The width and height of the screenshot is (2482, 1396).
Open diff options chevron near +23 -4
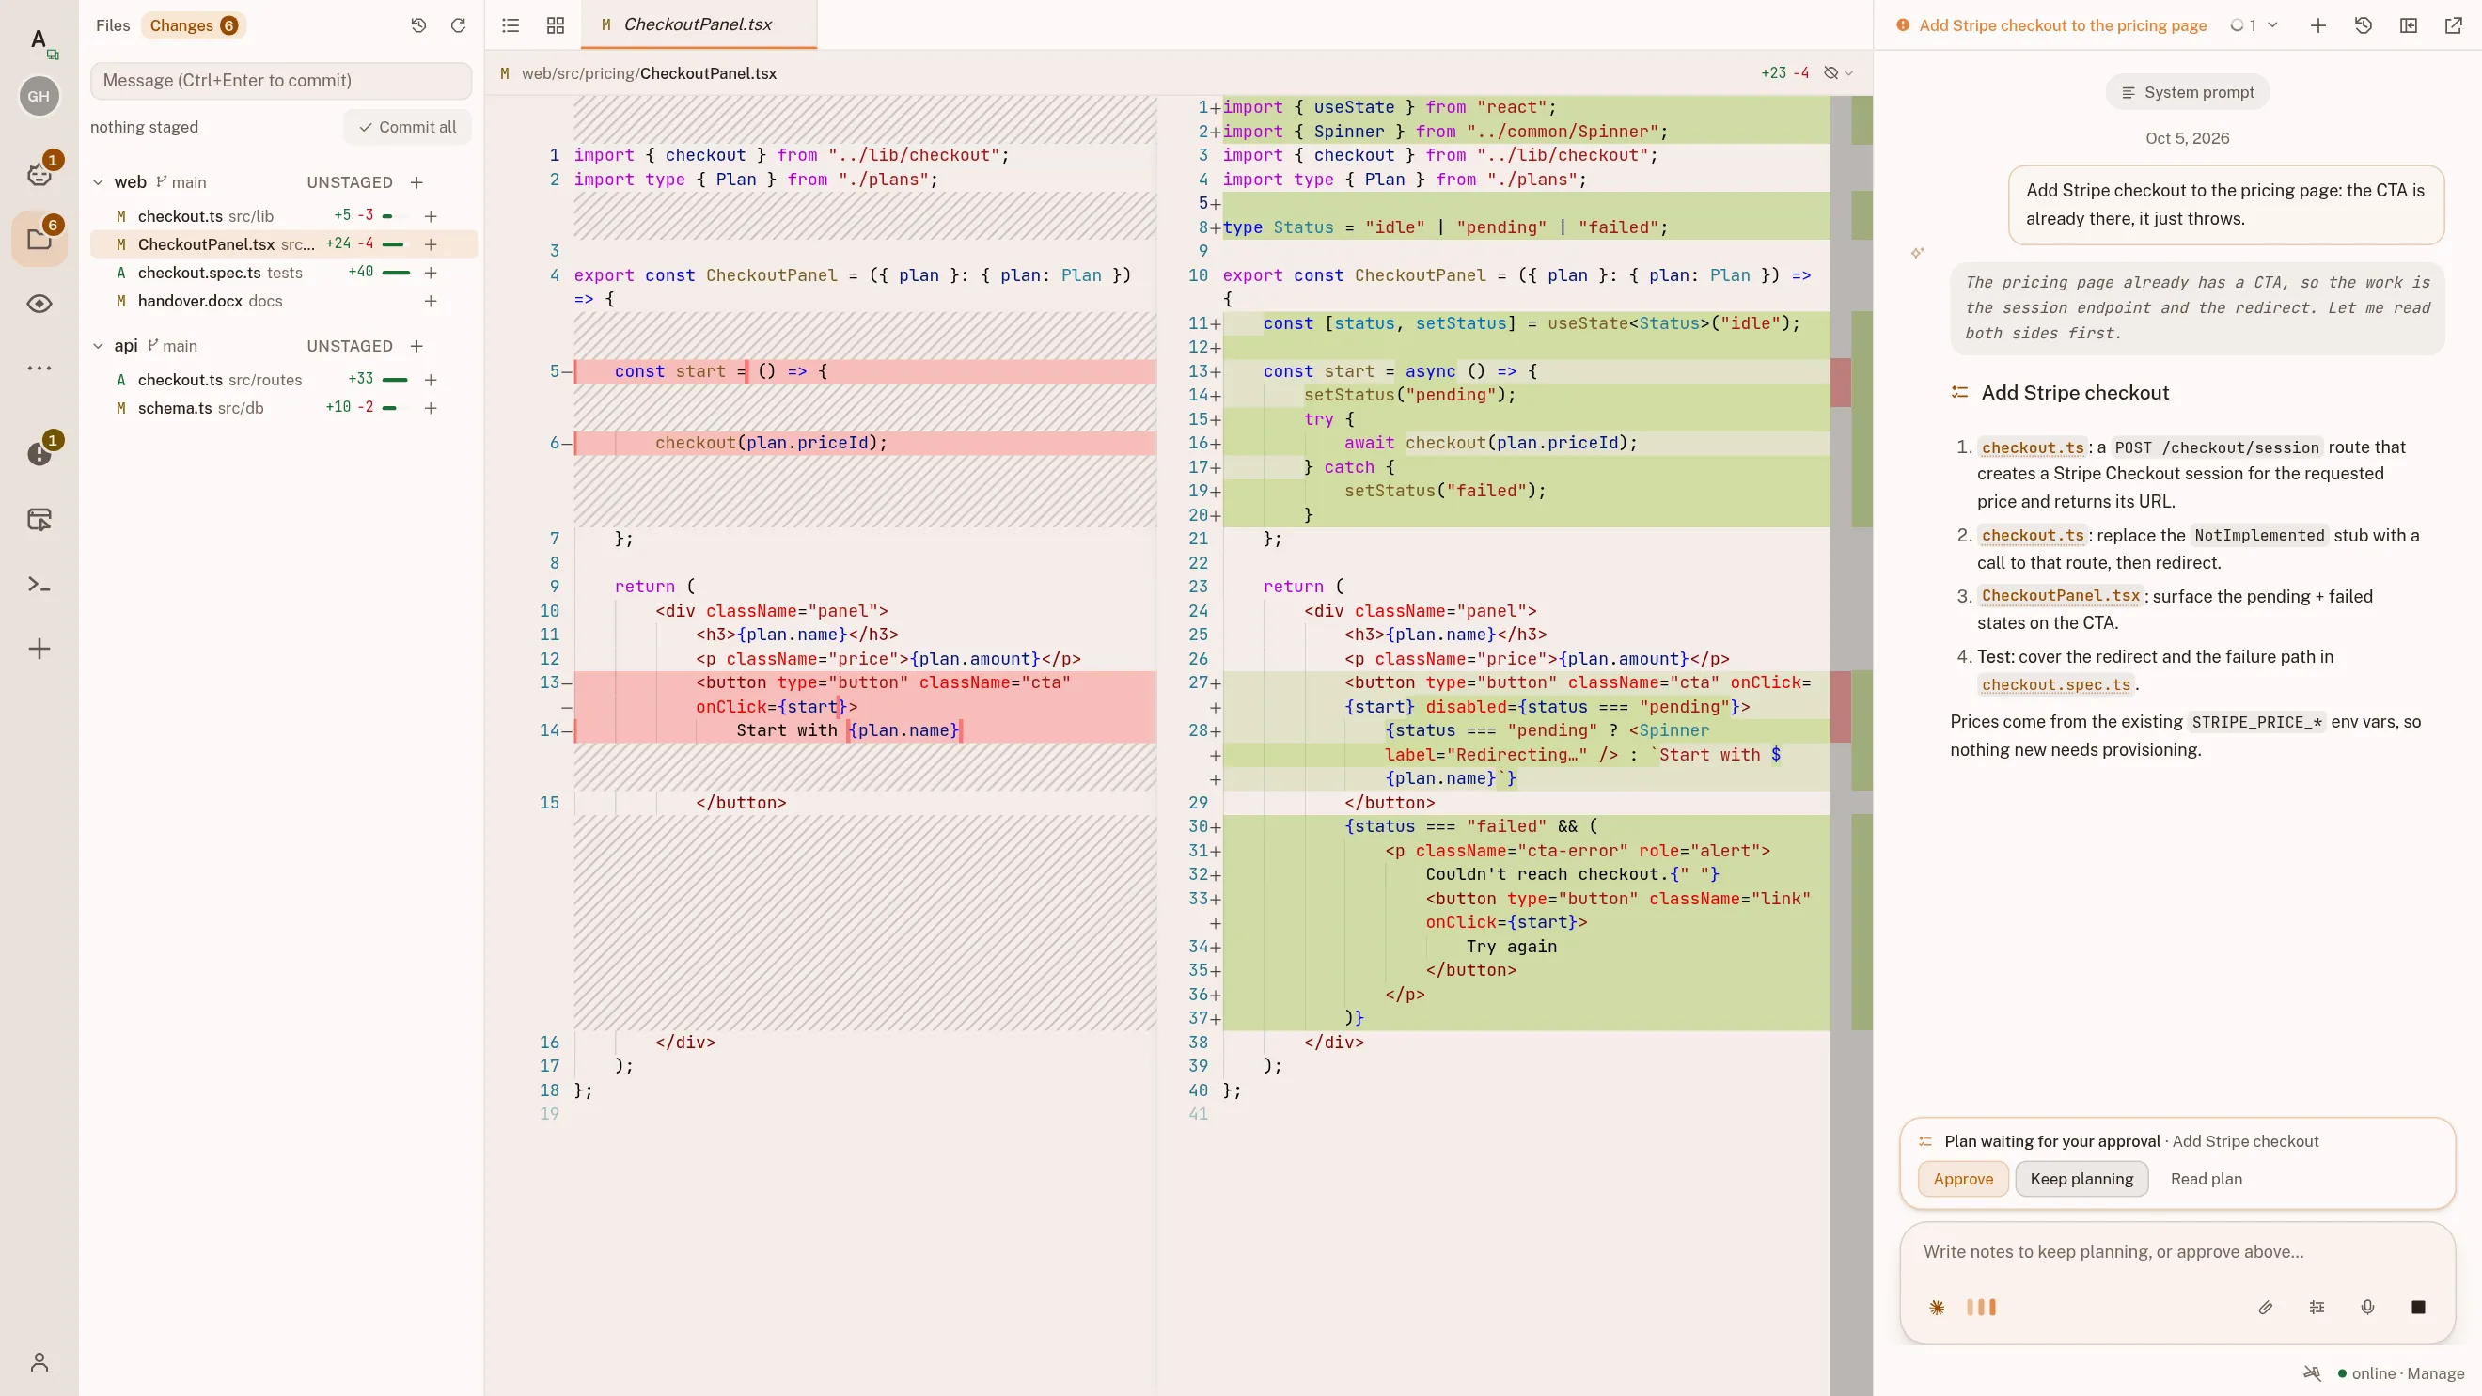pyautogui.click(x=1849, y=73)
